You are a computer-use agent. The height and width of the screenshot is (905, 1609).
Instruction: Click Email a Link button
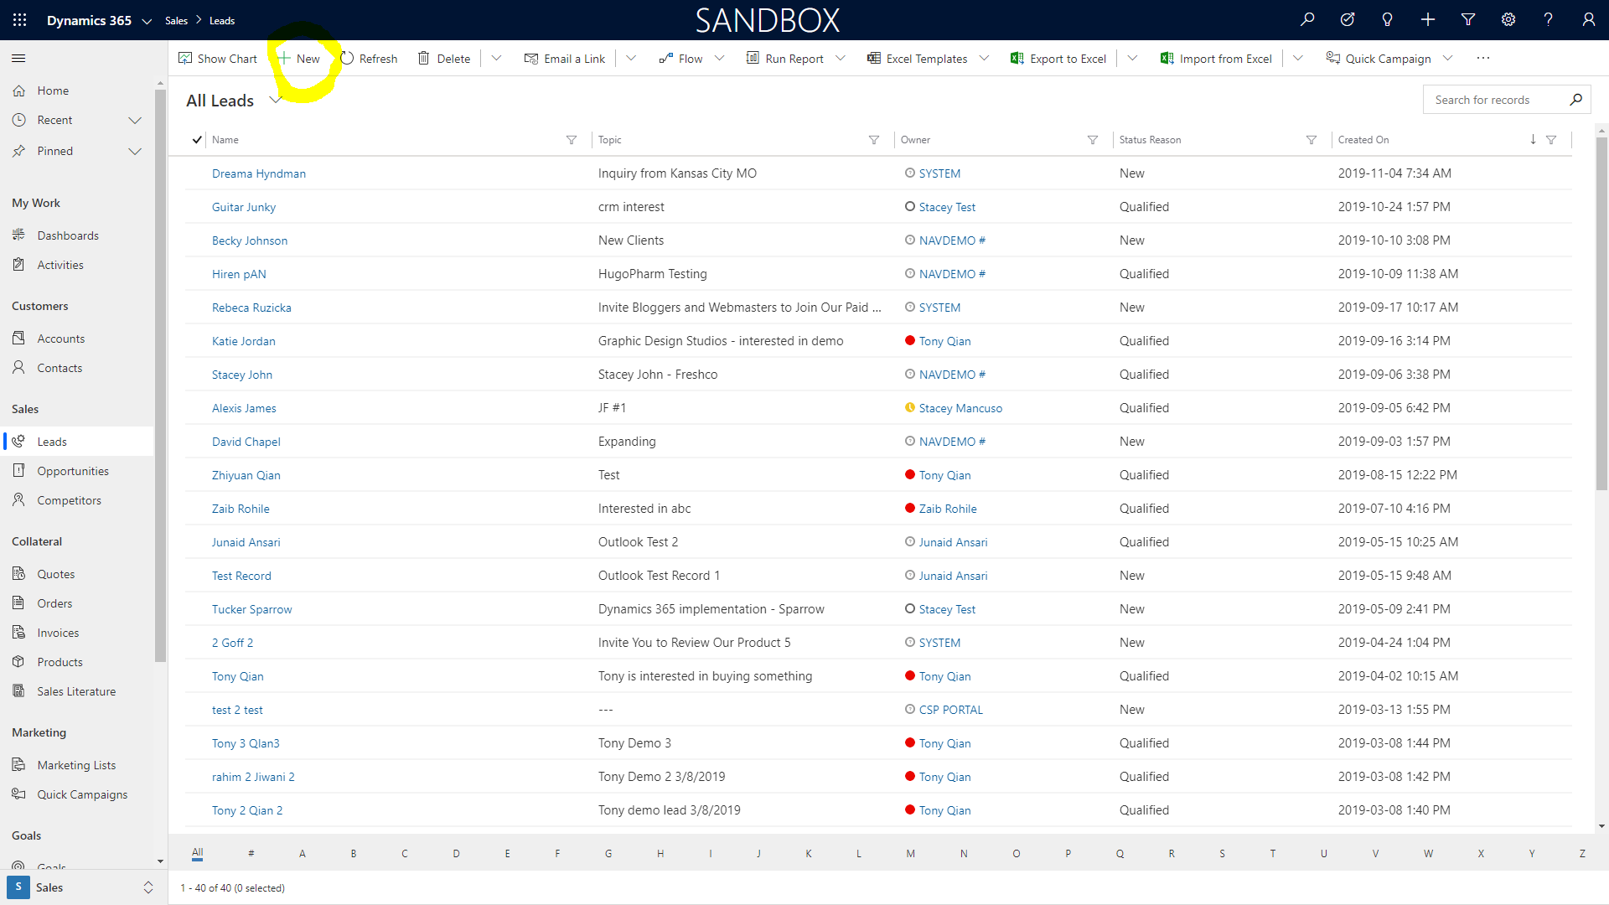pos(565,59)
